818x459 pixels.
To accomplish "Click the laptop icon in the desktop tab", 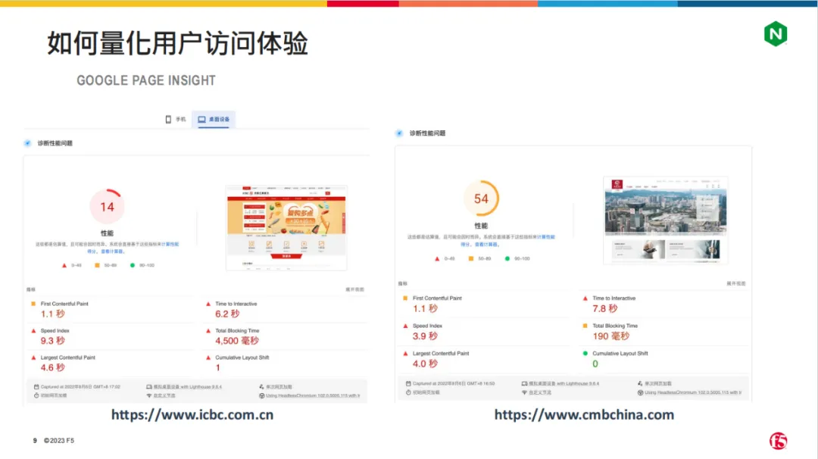I will pyautogui.click(x=201, y=120).
